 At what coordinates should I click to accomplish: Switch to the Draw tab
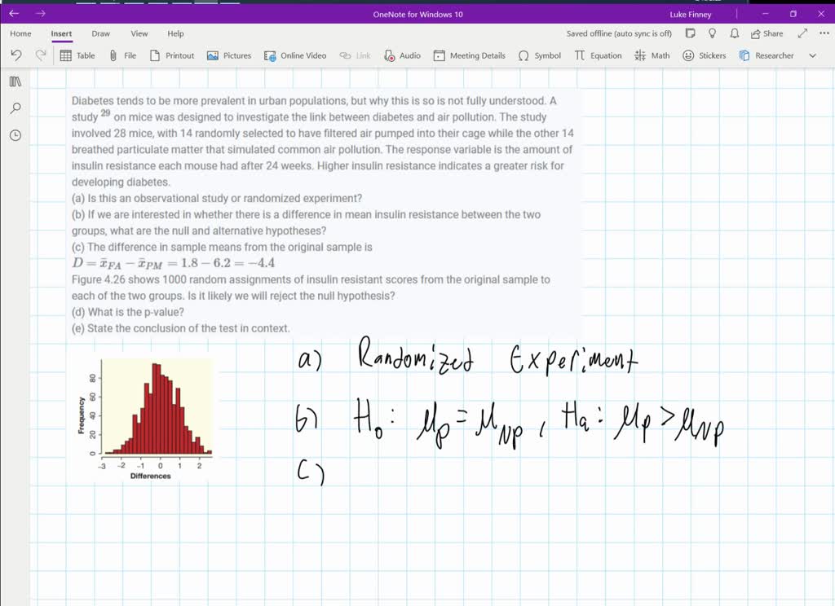pos(101,33)
